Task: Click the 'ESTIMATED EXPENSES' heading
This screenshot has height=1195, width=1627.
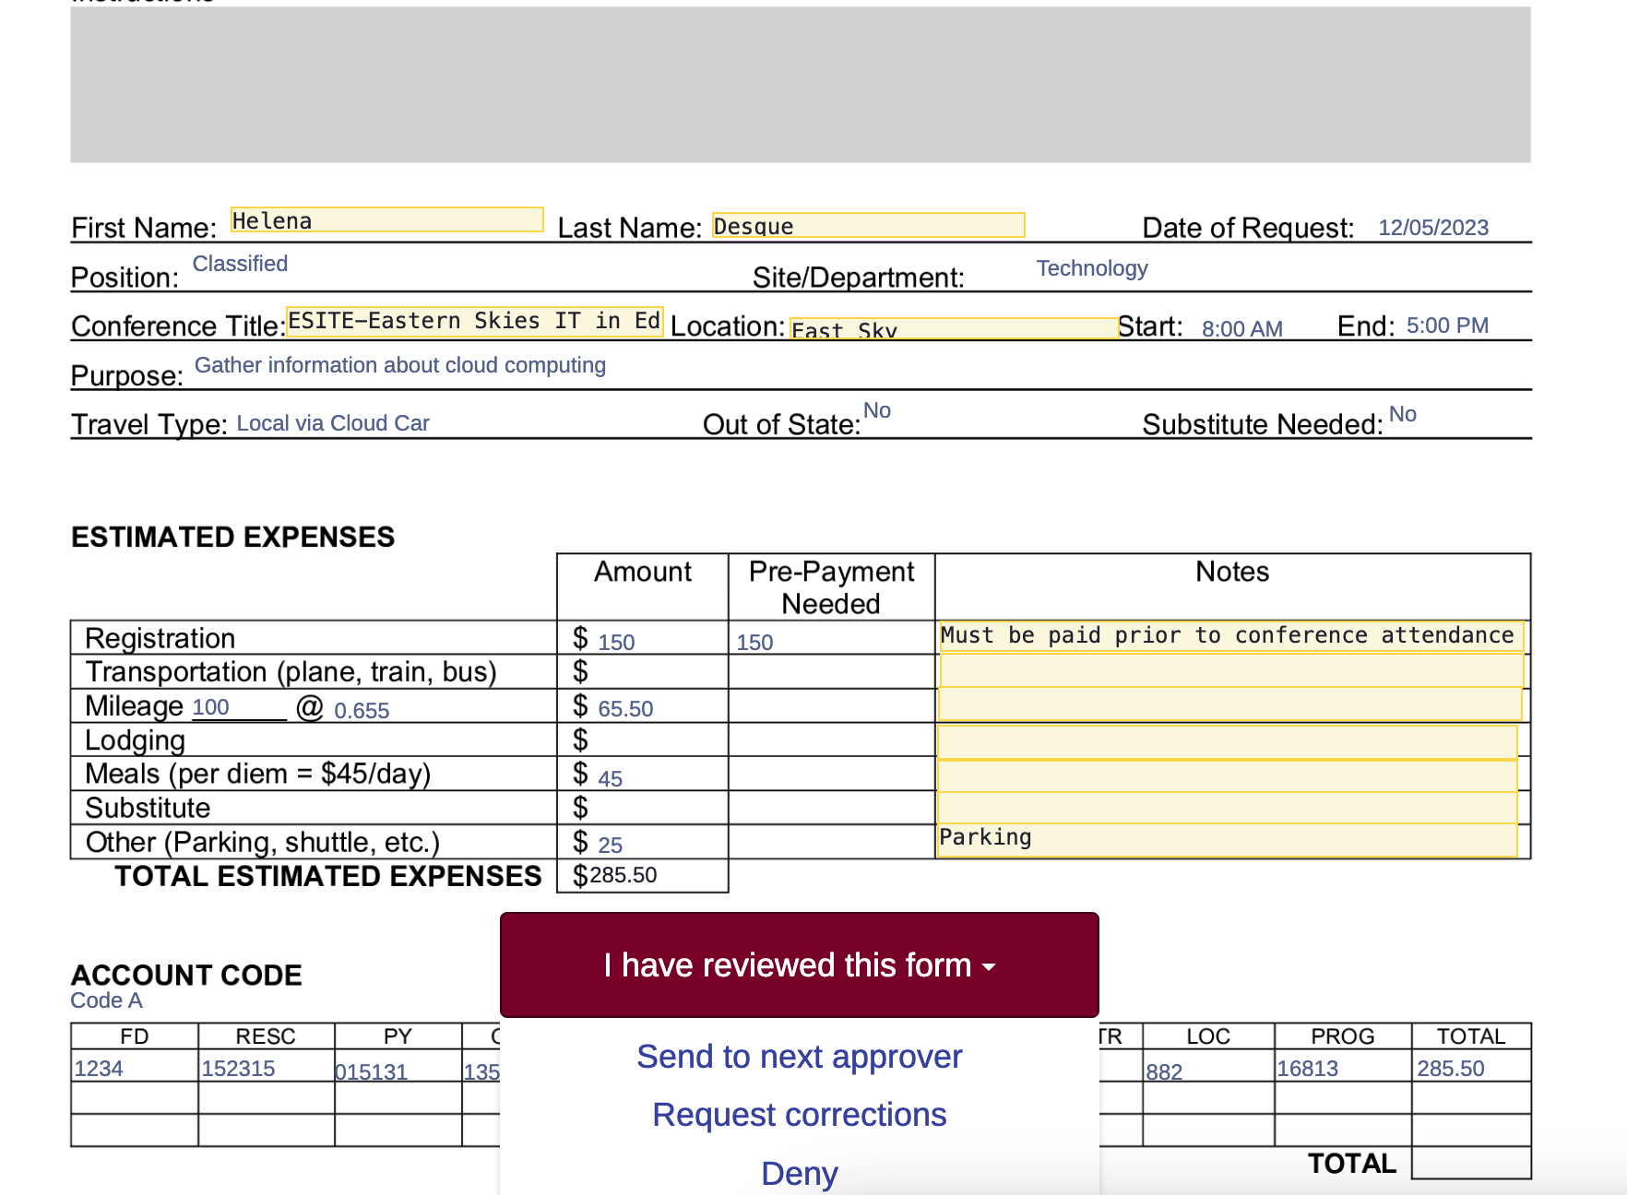Action: click(232, 537)
